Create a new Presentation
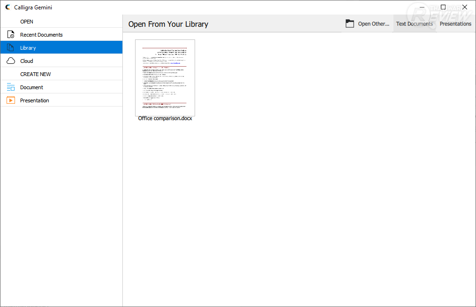The height and width of the screenshot is (307, 476). 61,100
